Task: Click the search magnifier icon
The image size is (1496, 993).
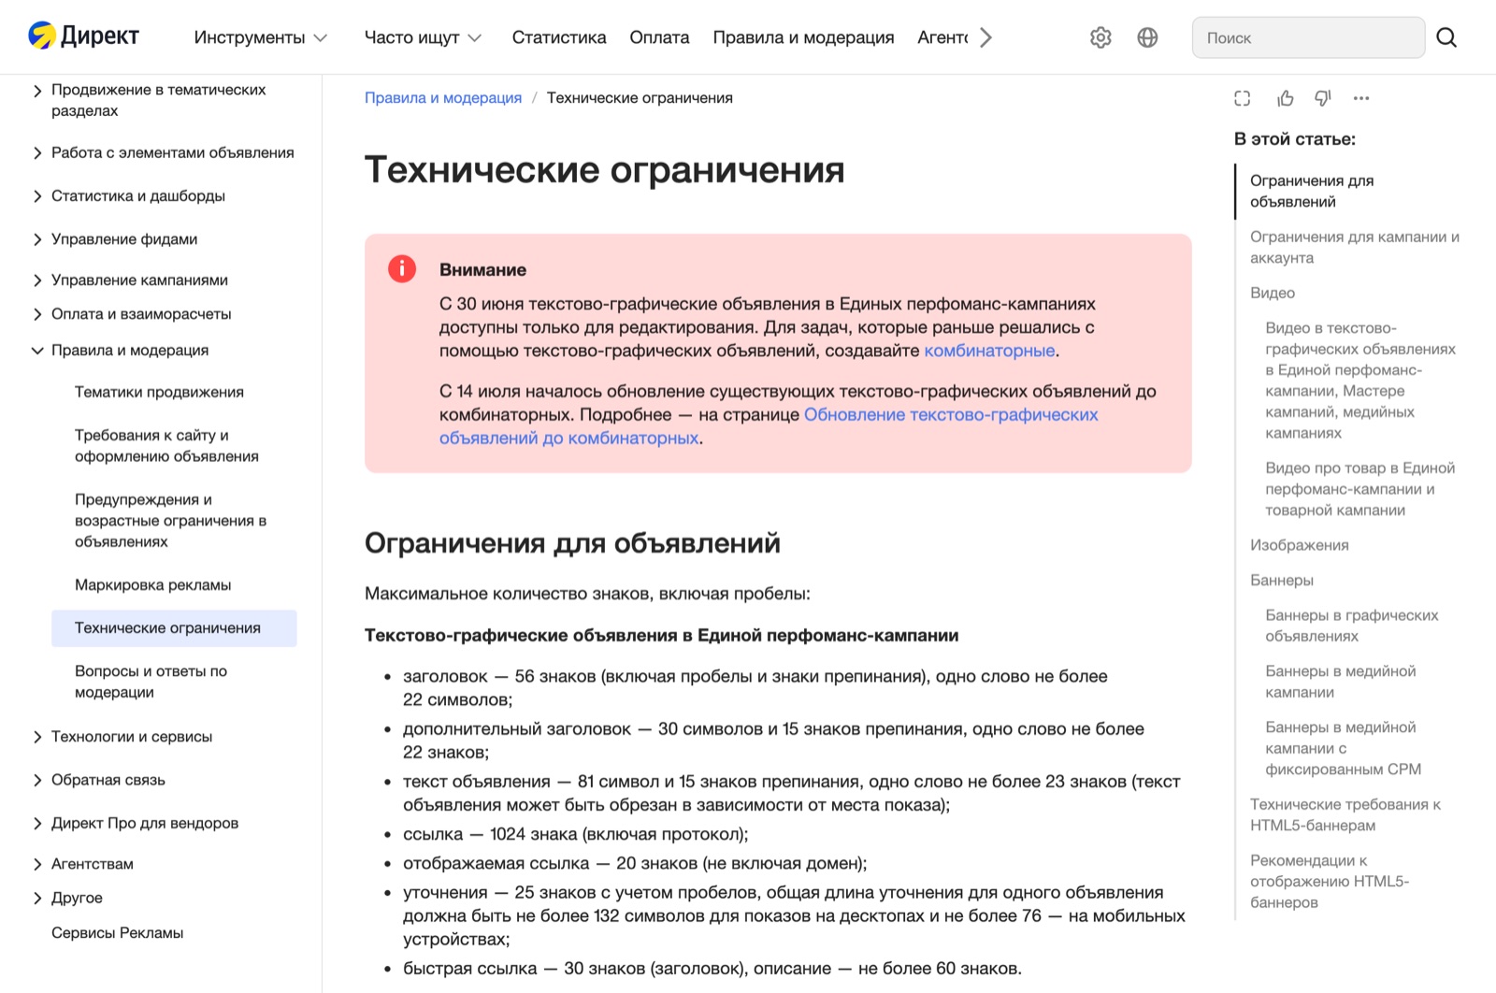Action: click(1446, 37)
